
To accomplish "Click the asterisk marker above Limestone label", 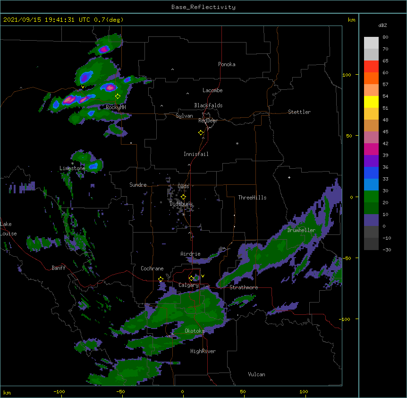I will click(72, 164).
